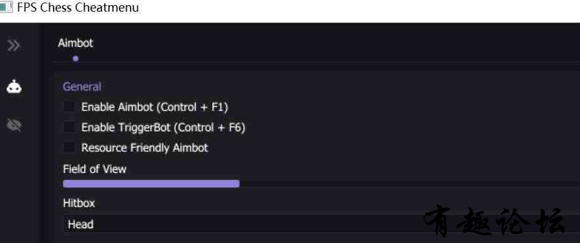Open the visuals section via crossed-out eye icon
The height and width of the screenshot is (243, 580).
tap(14, 125)
